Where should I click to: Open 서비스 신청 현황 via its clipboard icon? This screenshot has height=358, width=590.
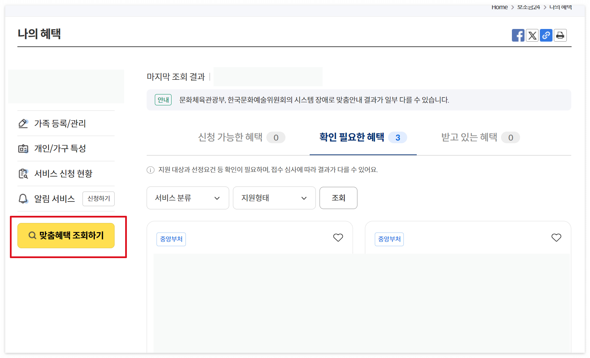click(23, 174)
